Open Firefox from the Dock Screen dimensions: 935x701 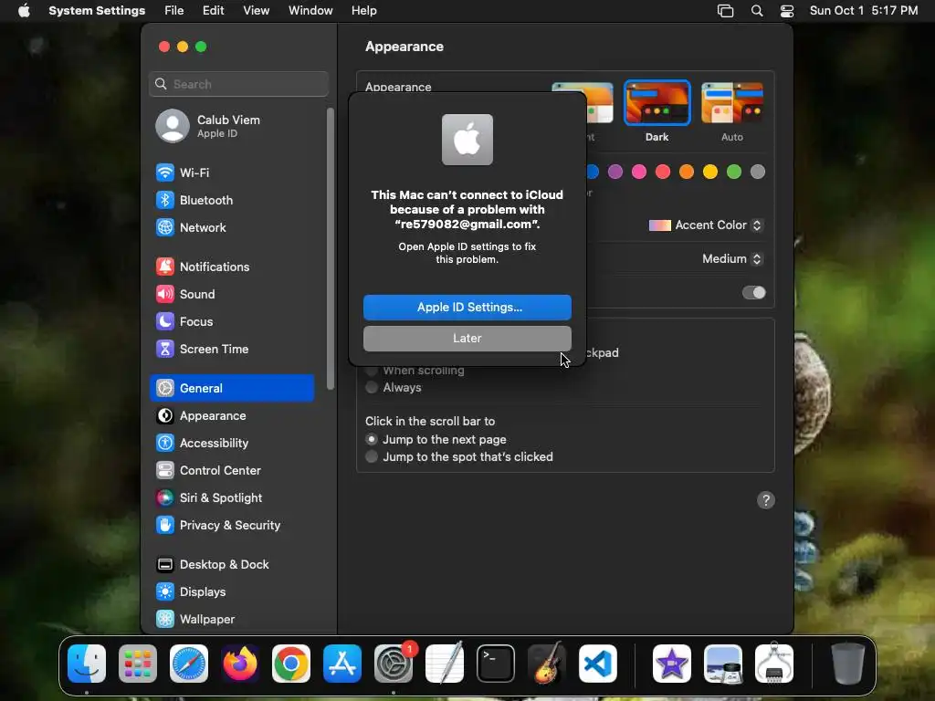point(240,664)
